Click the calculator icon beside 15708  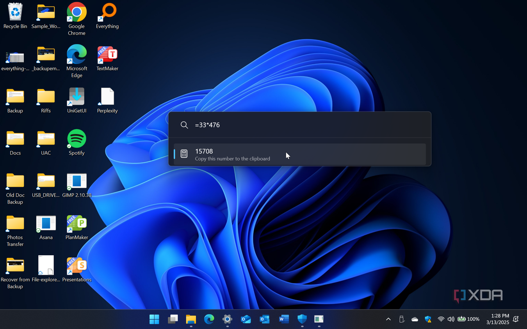pos(184,154)
